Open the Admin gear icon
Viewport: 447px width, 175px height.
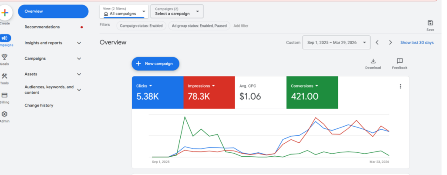point(5,114)
